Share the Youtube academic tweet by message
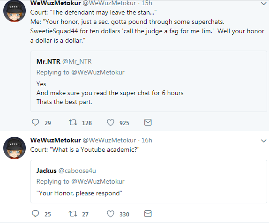The width and height of the screenshot is (269, 223). (148, 214)
